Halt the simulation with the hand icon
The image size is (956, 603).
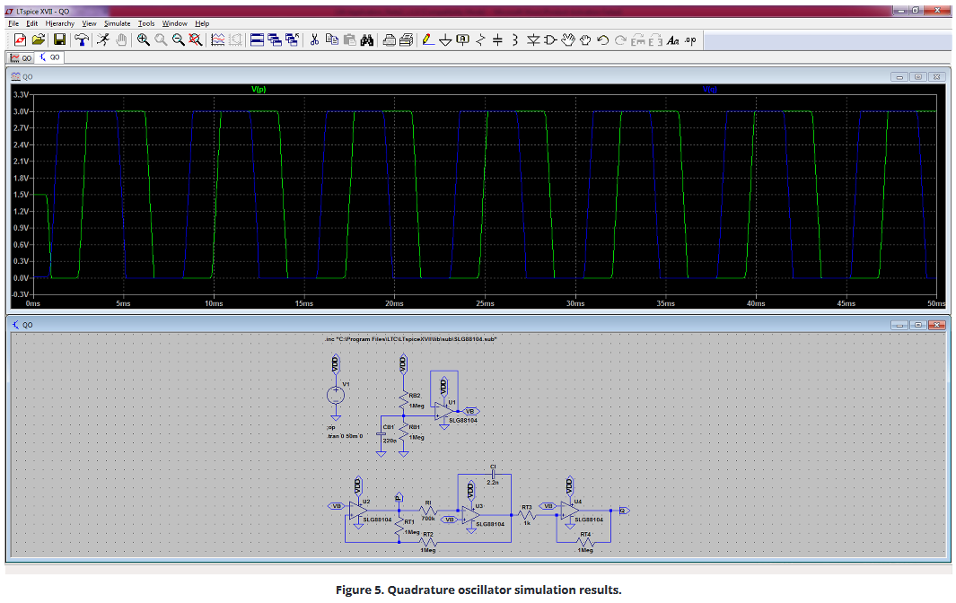pyautogui.click(x=121, y=39)
